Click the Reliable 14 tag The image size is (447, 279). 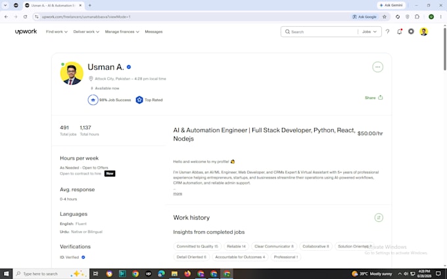(x=236, y=246)
